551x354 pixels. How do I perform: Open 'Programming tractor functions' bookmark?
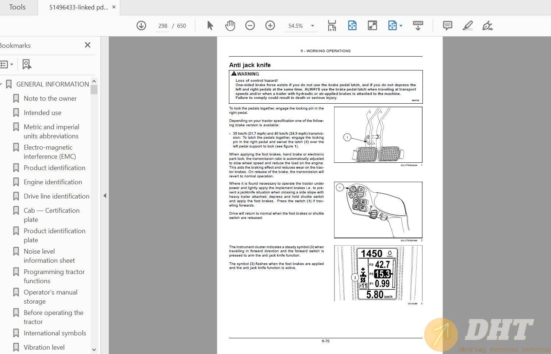coord(54,276)
